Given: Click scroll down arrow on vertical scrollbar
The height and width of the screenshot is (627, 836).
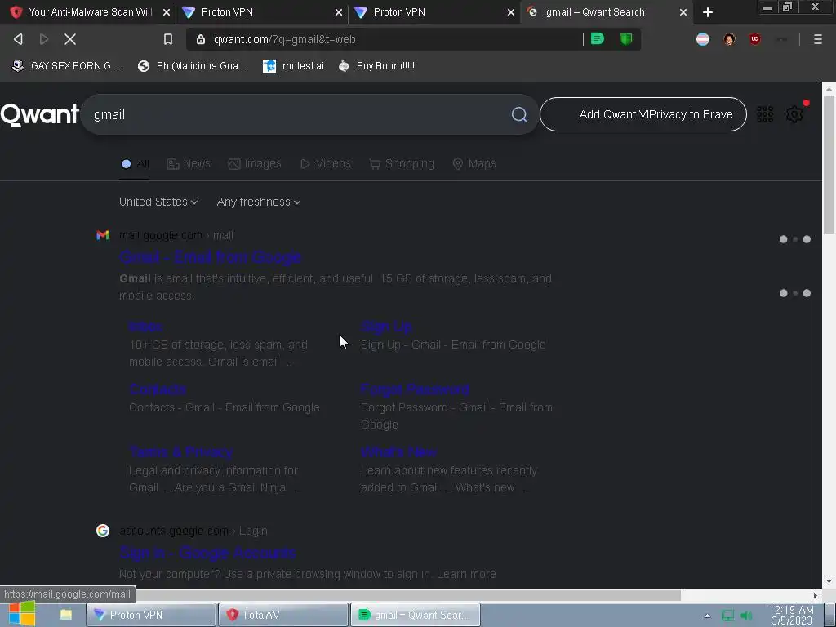Looking at the screenshot, I should pyautogui.click(x=829, y=581).
